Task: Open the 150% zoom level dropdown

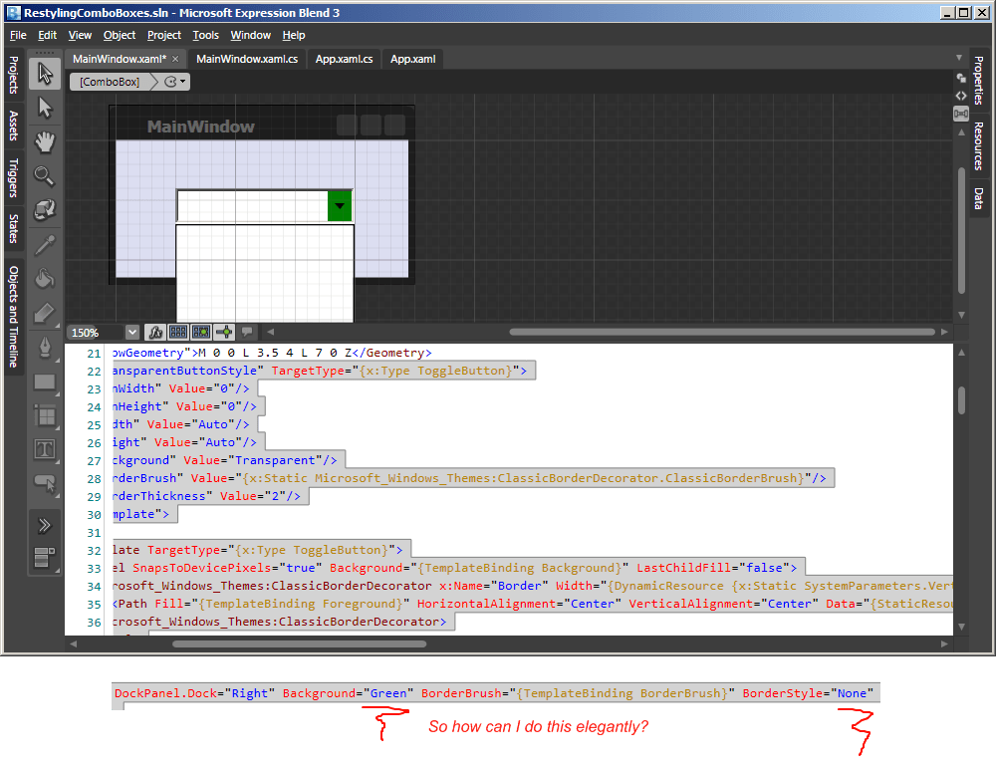Action: click(132, 331)
